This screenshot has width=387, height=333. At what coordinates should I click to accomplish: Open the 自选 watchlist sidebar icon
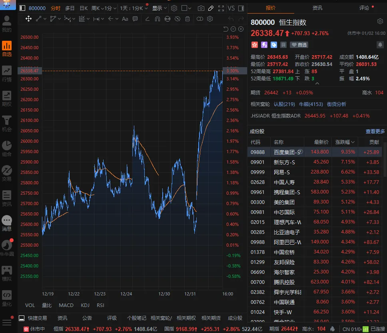tap(7, 49)
